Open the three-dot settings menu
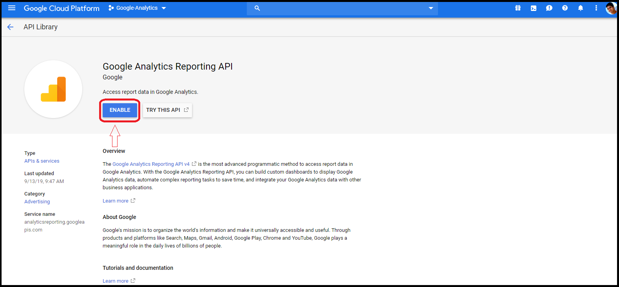This screenshot has height=287, width=619. coord(596,8)
